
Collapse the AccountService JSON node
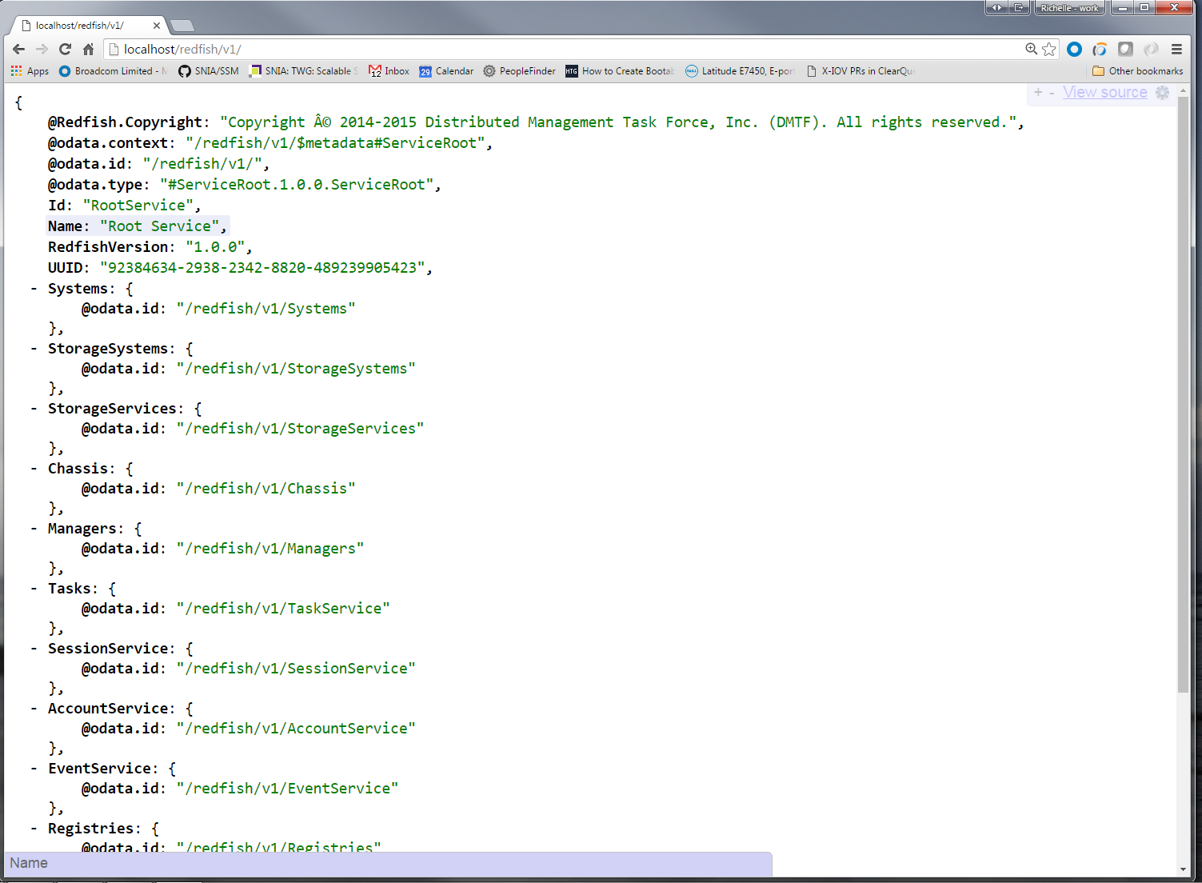point(34,709)
